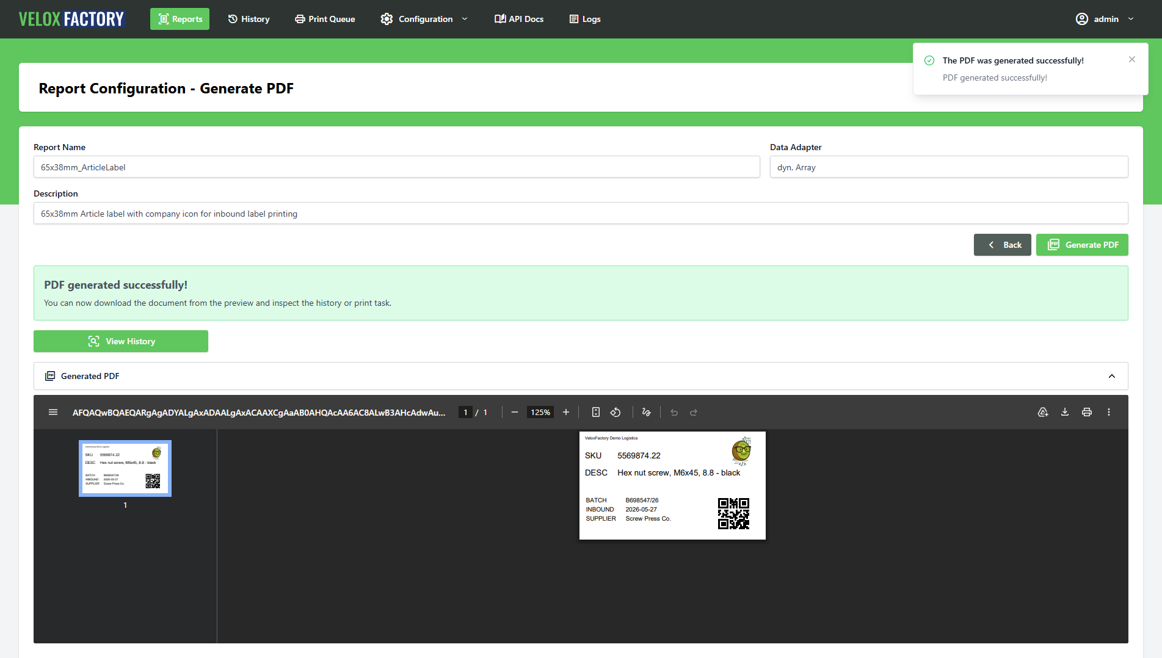Click the Data Adapter field
The height and width of the screenshot is (658, 1162).
point(949,167)
